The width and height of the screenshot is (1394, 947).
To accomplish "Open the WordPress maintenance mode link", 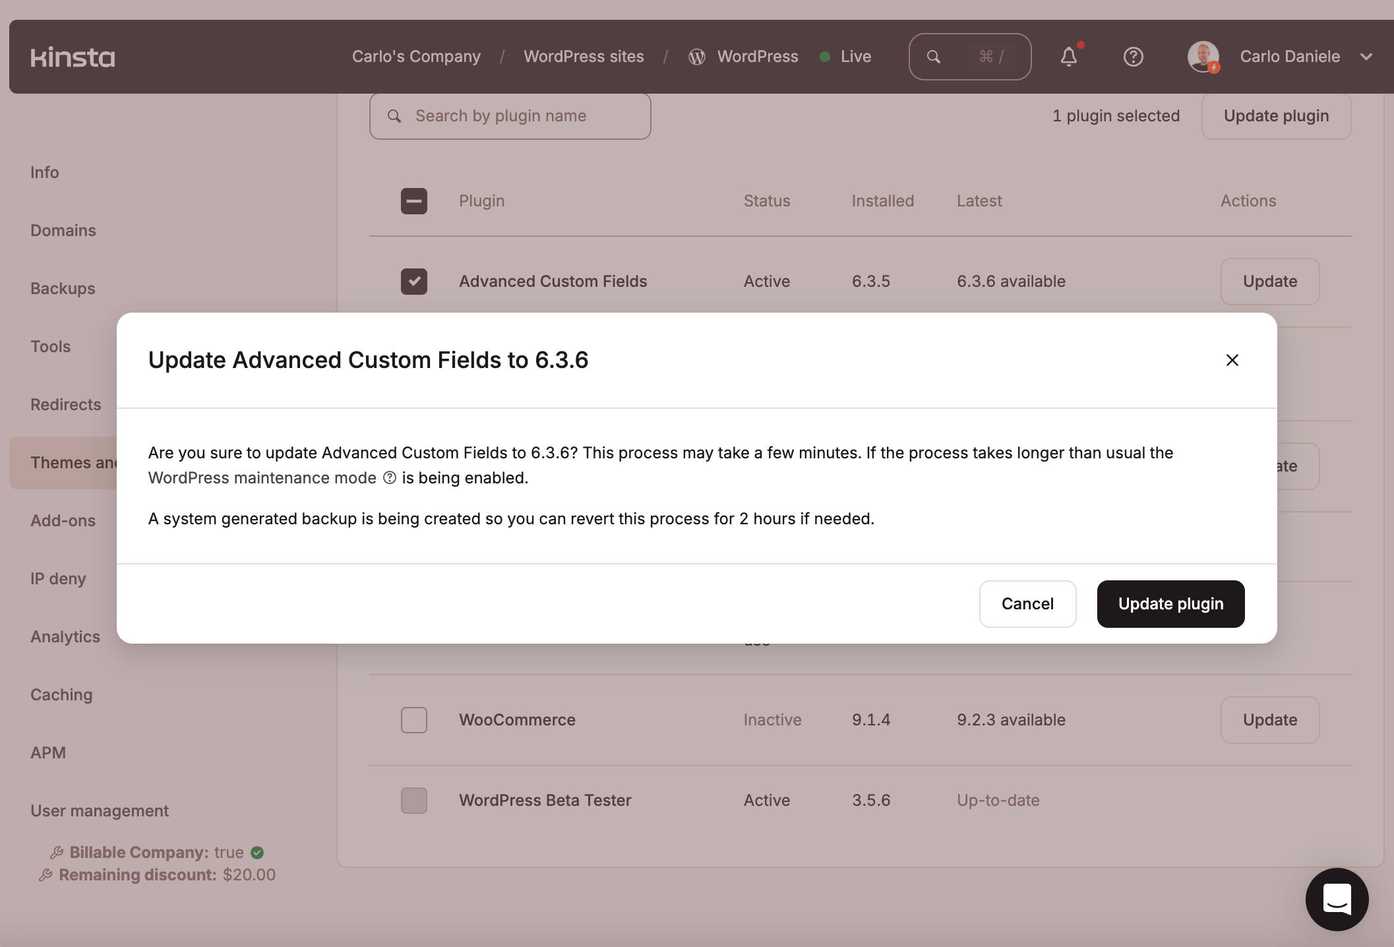I will click(x=262, y=477).
